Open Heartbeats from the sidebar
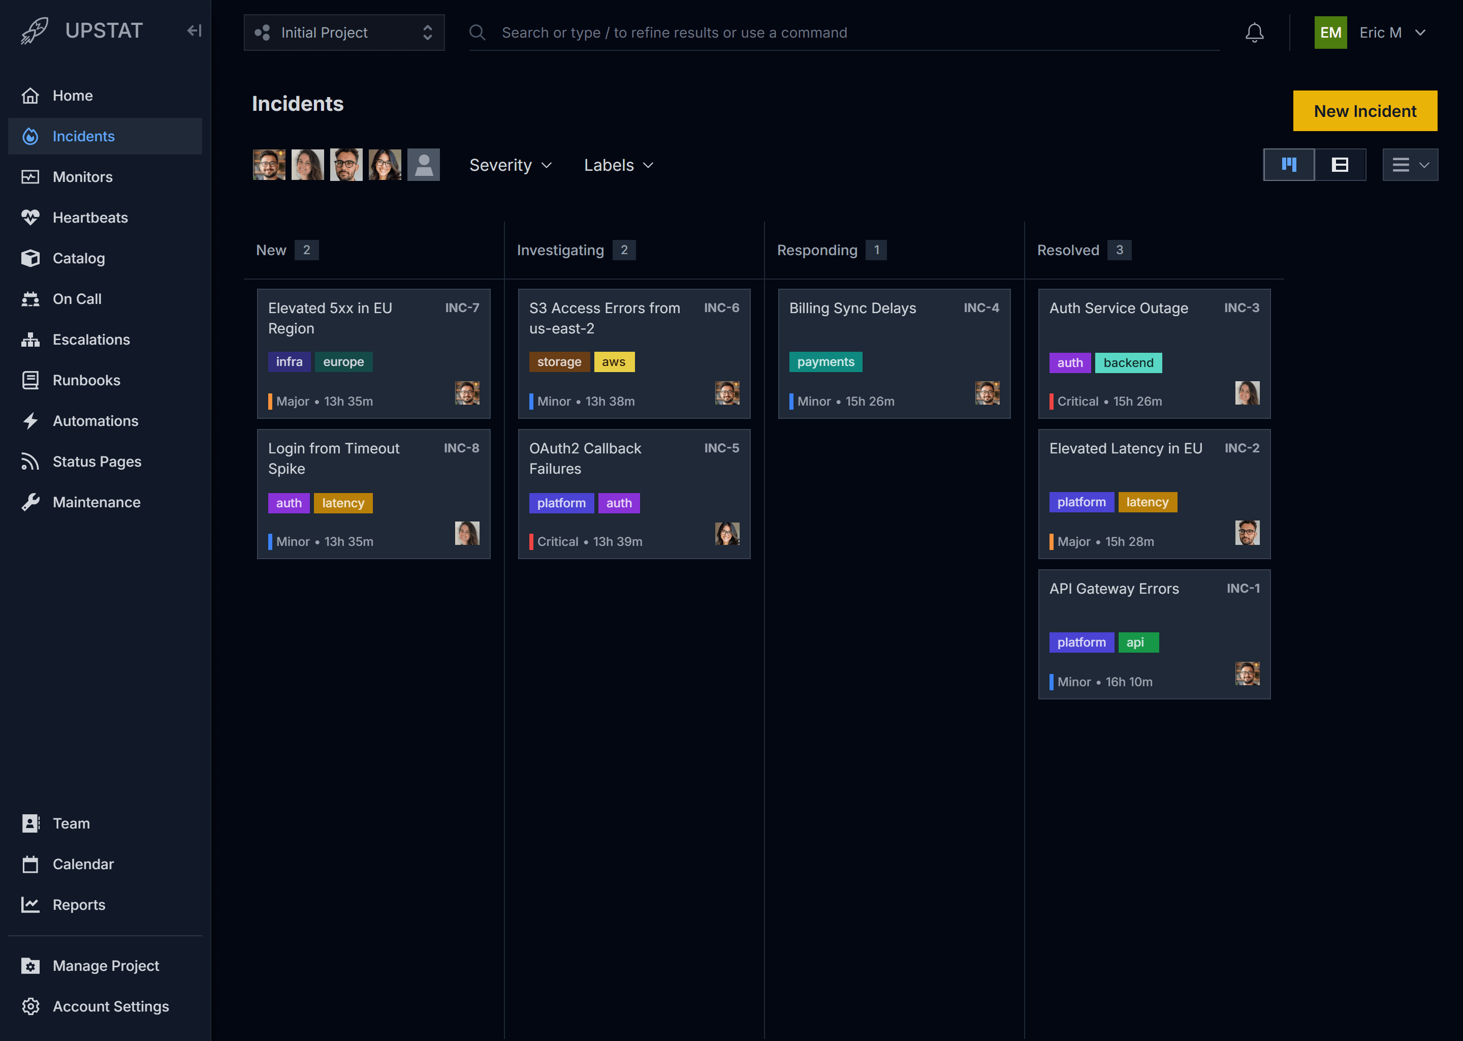This screenshot has height=1041, width=1463. click(90, 218)
